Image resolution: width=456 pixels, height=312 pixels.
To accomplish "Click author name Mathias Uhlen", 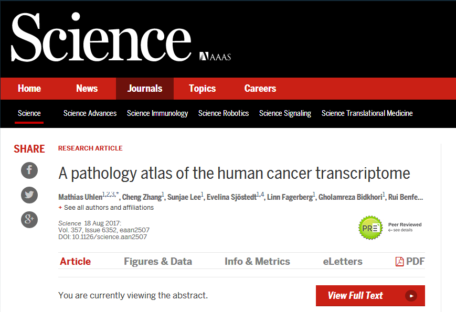I will (x=80, y=197).
